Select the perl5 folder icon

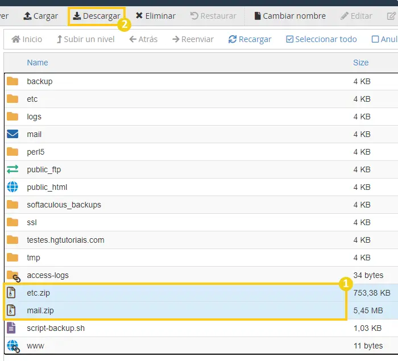tap(13, 152)
